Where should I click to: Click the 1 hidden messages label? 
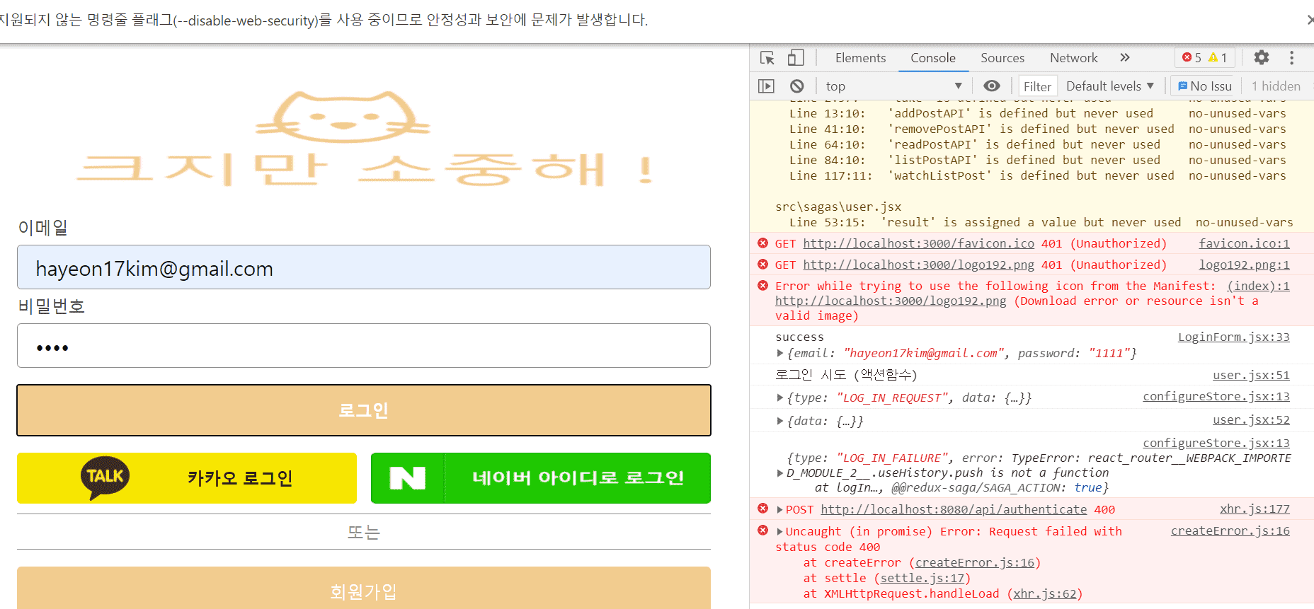[x=1276, y=86]
